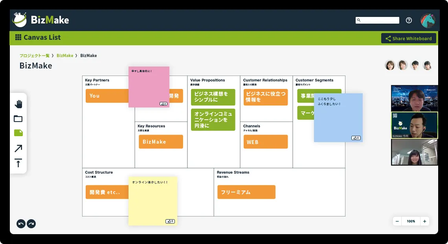The image size is (448, 244).
Task: Select the first collaborator avatar
Action: tap(390, 65)
